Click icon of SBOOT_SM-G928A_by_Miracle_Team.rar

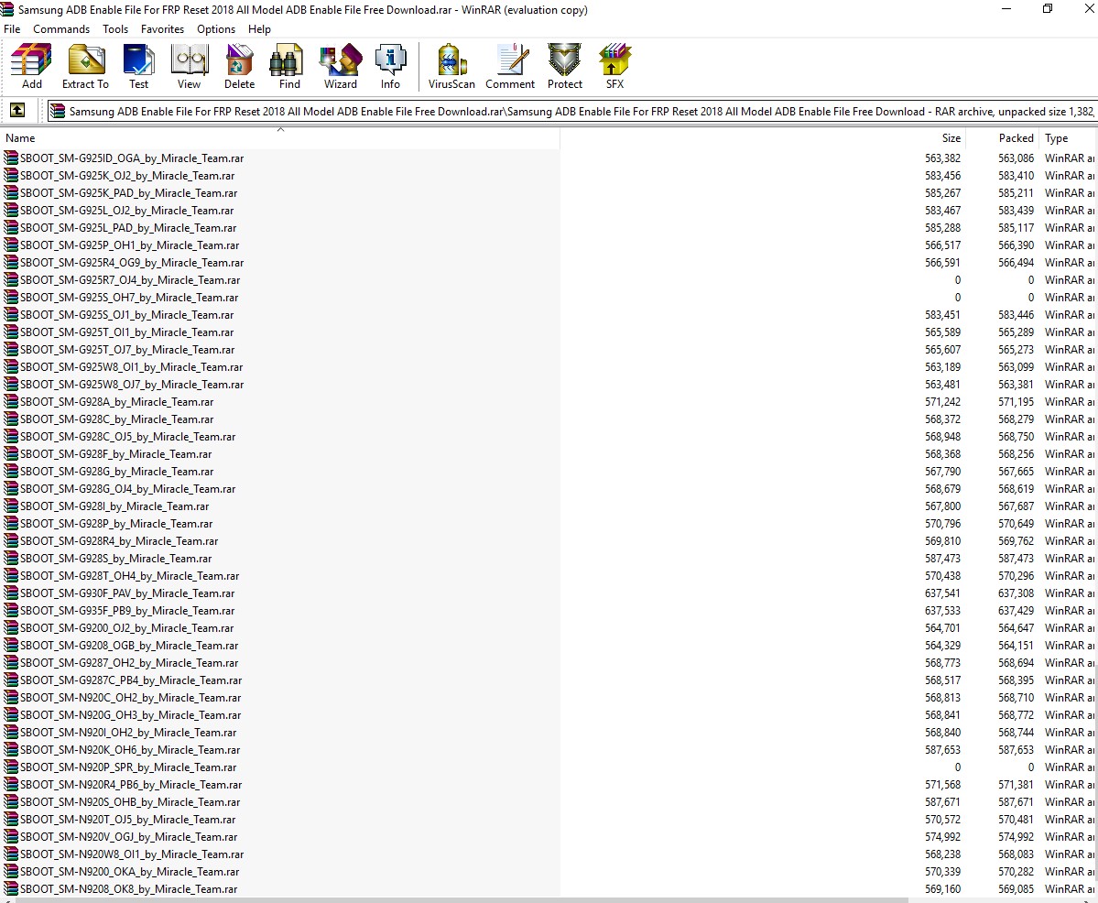(x=11, y=402)
